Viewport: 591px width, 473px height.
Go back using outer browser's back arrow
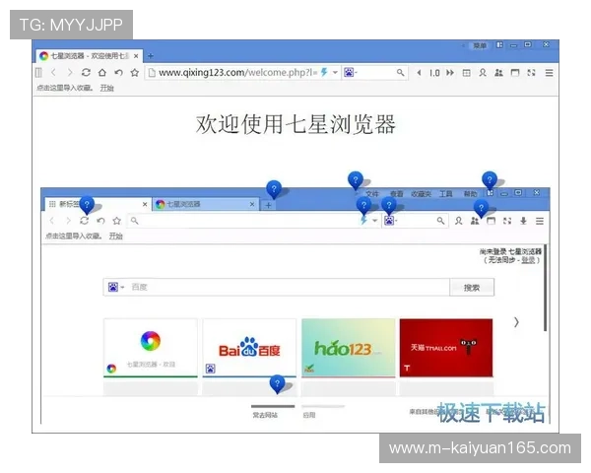(53, 72)
